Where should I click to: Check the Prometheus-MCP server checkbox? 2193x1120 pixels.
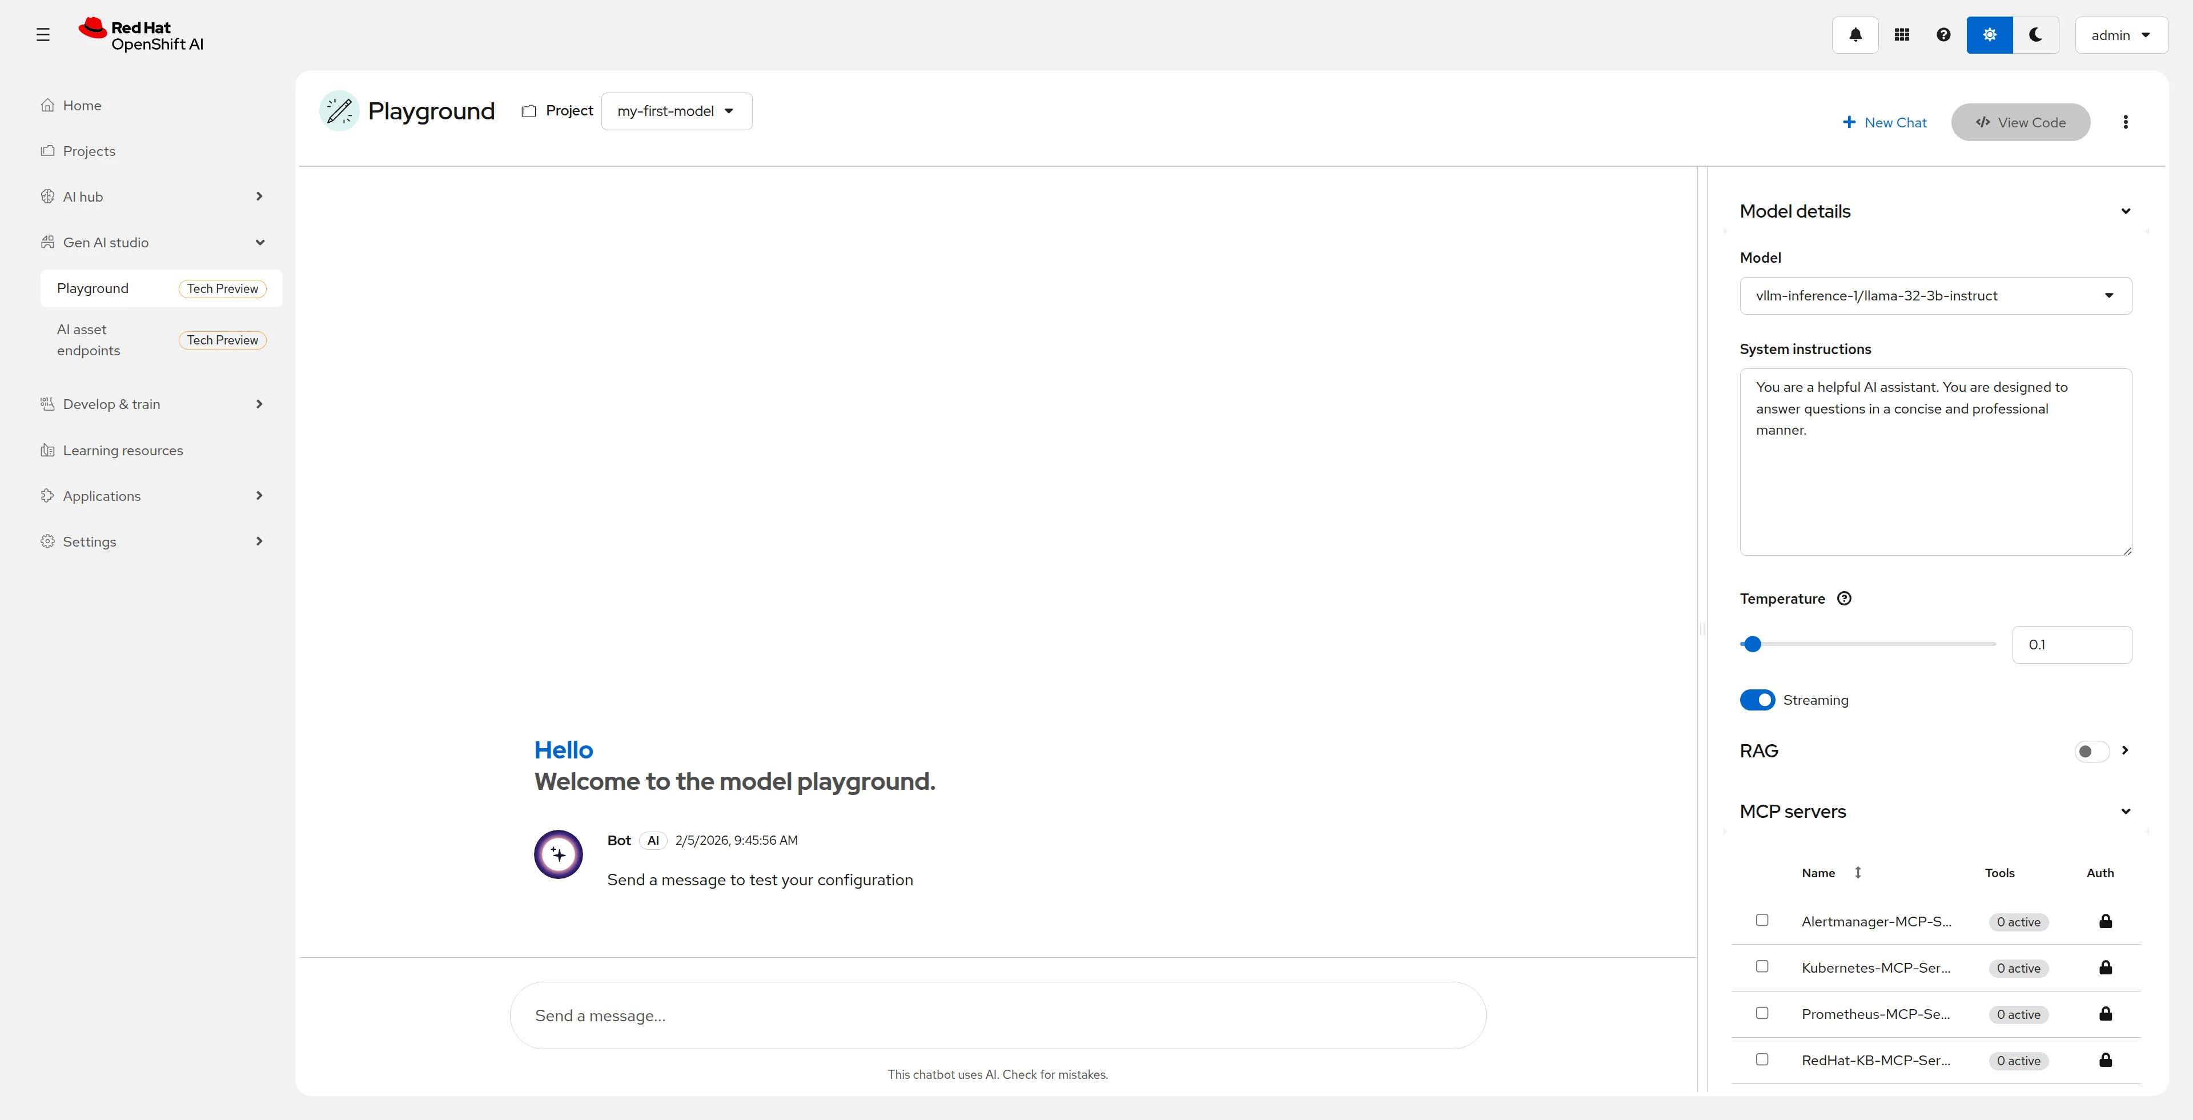[1762, 1014]
